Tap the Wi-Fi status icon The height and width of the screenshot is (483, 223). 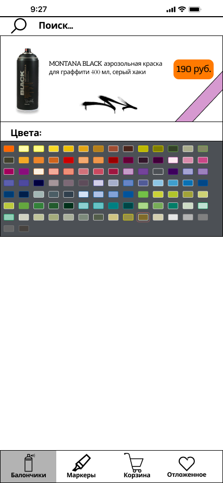[x=182, y=9]
